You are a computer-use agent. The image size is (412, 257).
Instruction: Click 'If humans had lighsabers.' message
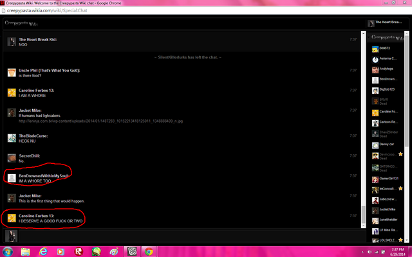point(40,116)
